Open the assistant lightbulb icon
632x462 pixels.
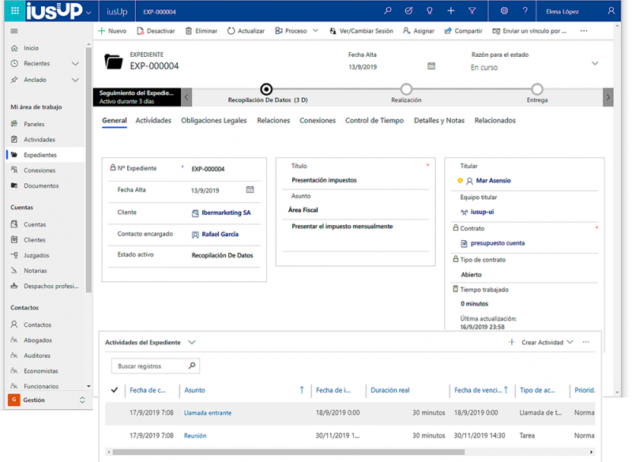coord(430,11)
